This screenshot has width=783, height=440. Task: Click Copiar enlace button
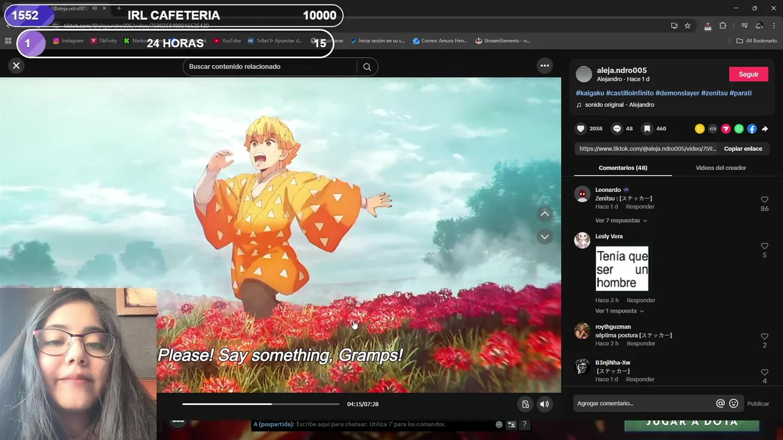743,148
